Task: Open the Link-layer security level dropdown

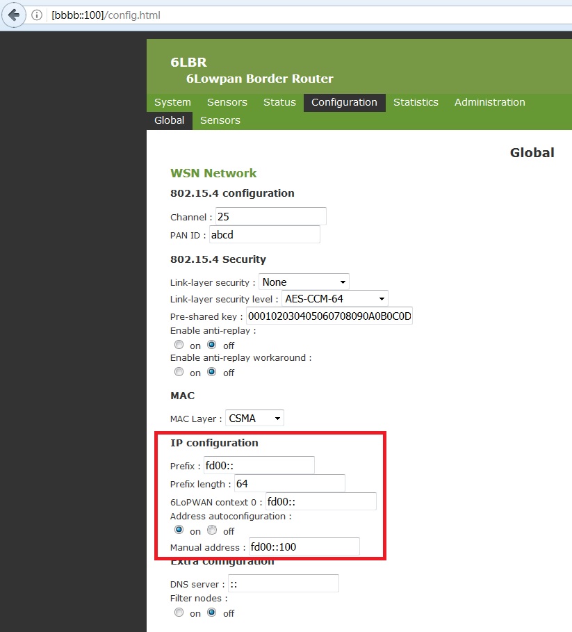Action: pos(335,299)
